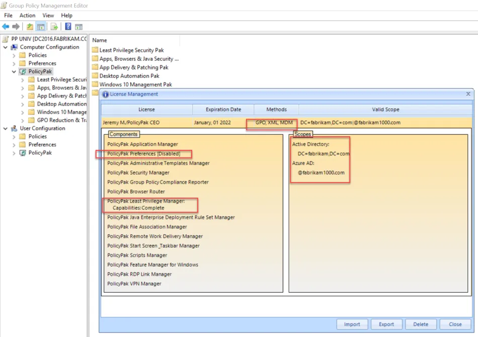Go up one level using toolbar folder icon
This screenshot has width=478, height=337.
[x=30, y=27]
